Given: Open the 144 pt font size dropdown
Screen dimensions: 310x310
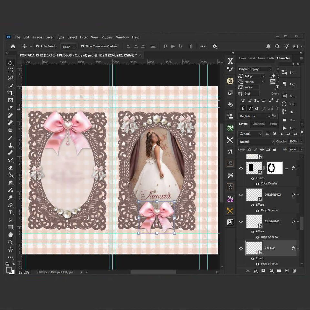Looking at the screenshot, I should [263, 76].
